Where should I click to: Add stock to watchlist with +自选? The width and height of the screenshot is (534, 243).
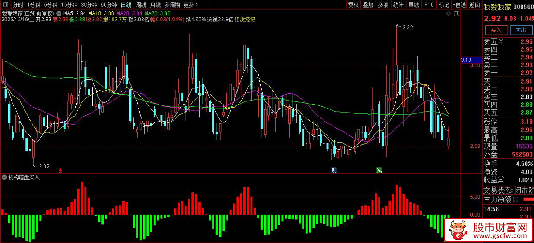459,5
